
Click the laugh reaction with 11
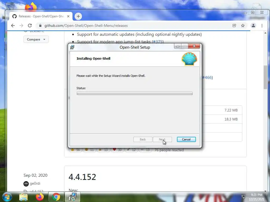click(x=89, y=150)
